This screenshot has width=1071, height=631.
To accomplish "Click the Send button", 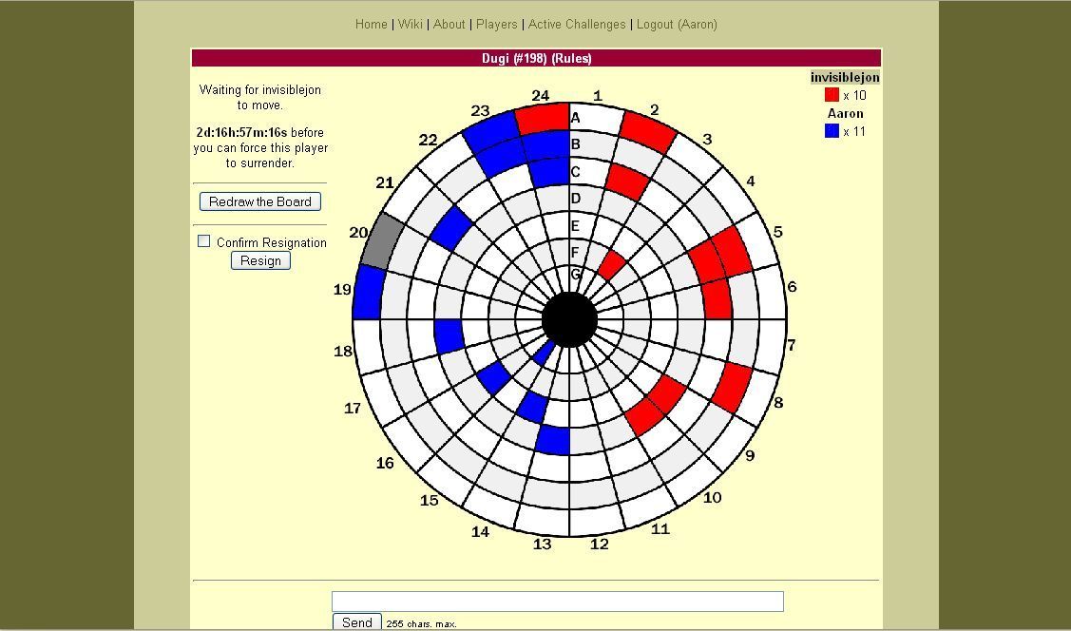I will coord(356,622).
